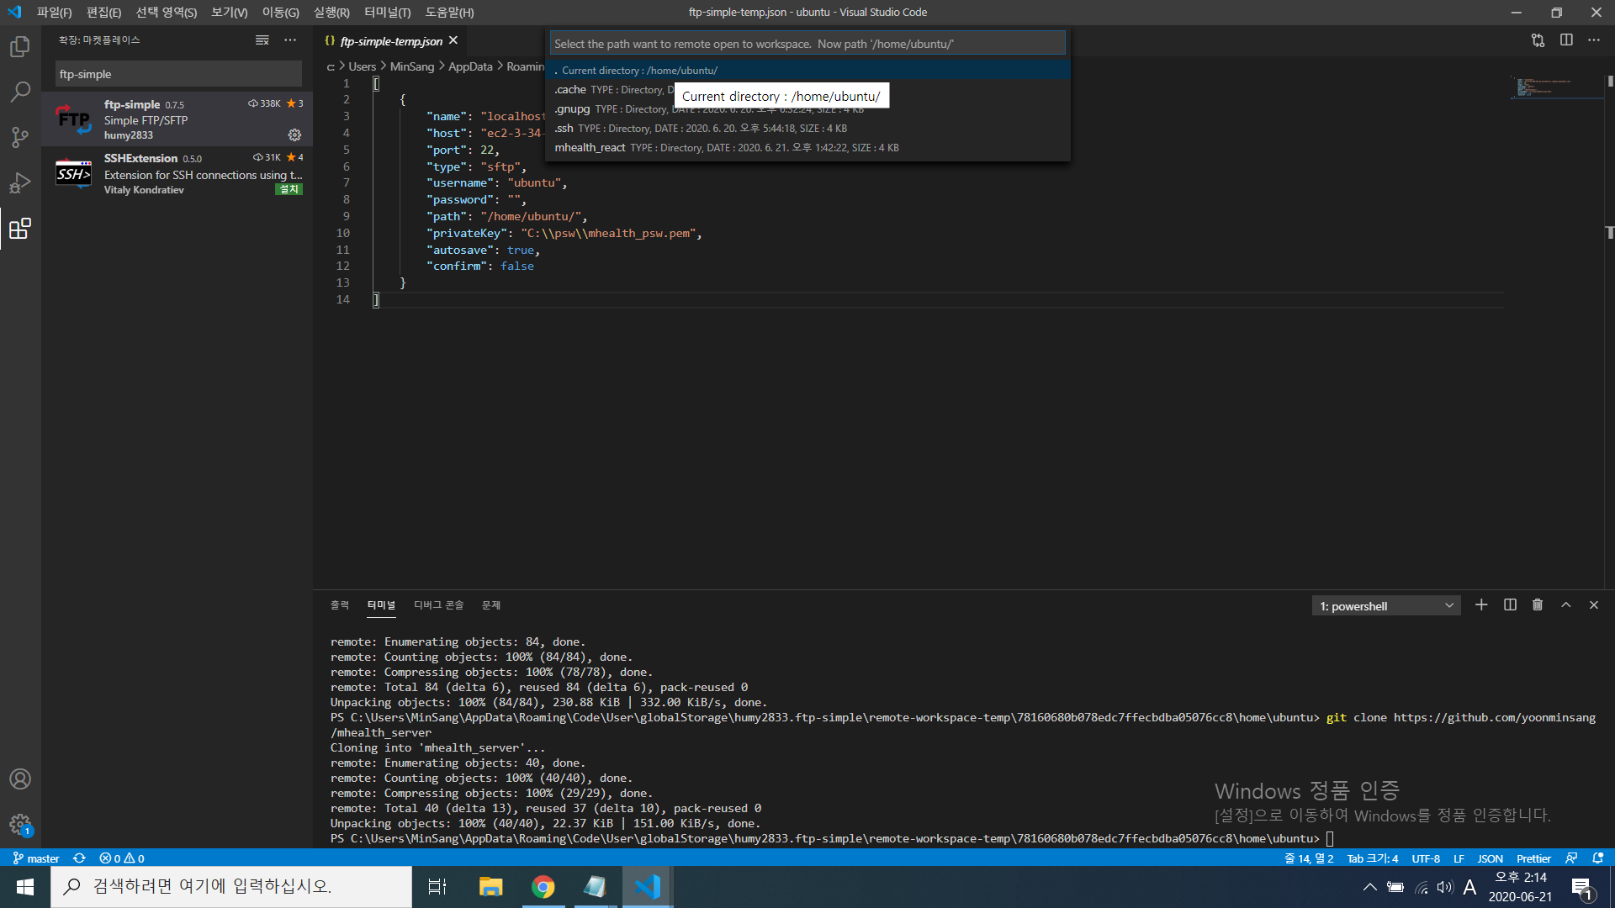The height and width of the screenshot is (908, 1615).
Task: Toggle the maximized terminal panel size chevron
Action: point(1566,605)
